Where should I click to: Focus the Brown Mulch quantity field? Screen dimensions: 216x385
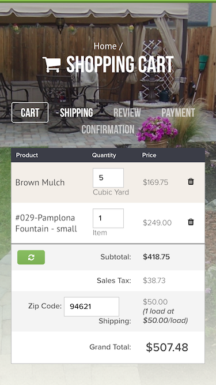coord(108,178)
